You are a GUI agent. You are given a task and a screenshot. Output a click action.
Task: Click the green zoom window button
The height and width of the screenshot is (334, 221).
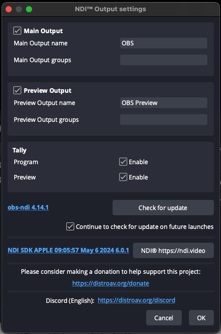29,9
